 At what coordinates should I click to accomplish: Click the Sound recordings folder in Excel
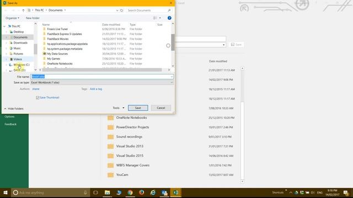click(129, 137)
